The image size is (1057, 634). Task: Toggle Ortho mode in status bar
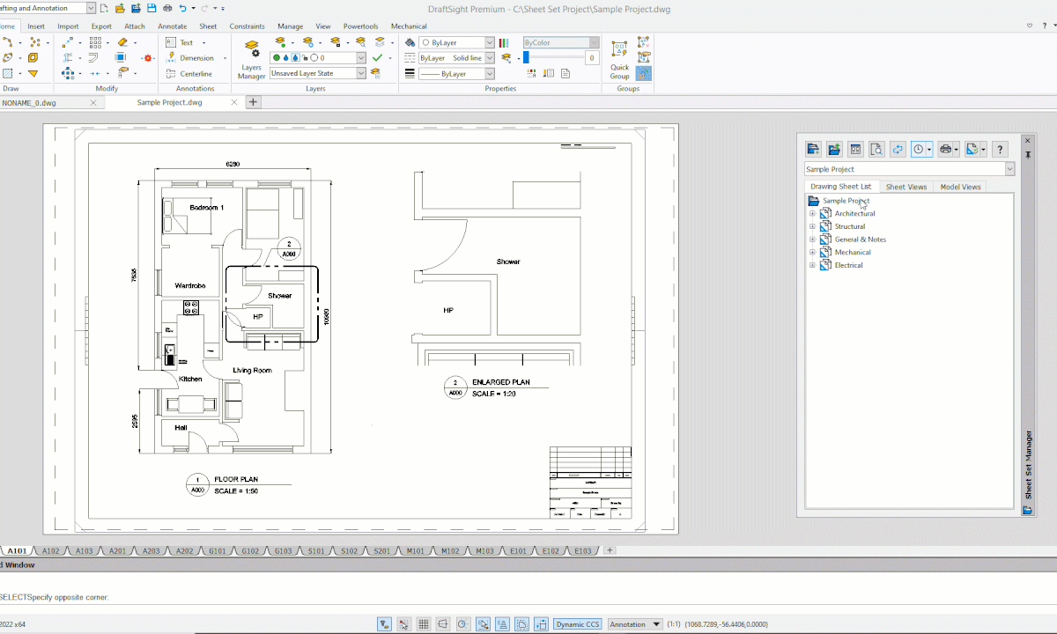tap(443, 624)
